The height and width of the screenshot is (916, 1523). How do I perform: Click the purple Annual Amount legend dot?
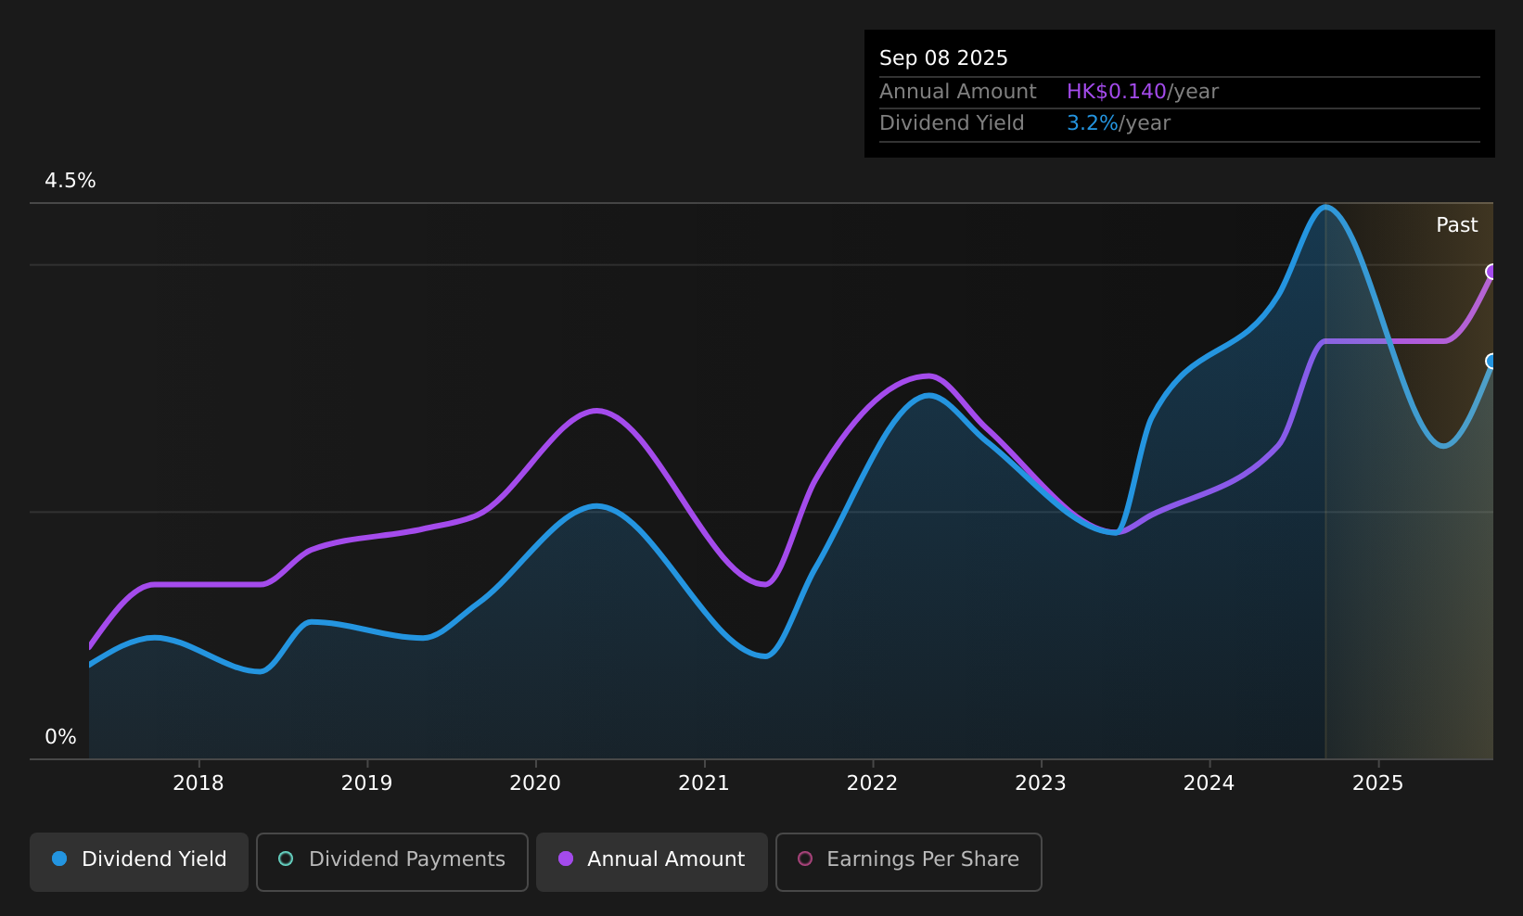[x=566, y=859]
